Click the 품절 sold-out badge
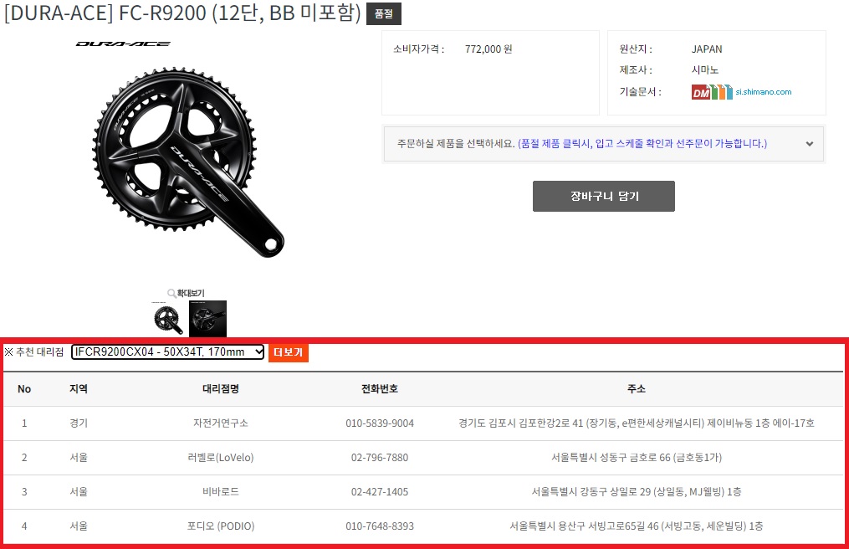Image resolution: width=849 pixels, height=549 pixels. (x=384, y=13)
